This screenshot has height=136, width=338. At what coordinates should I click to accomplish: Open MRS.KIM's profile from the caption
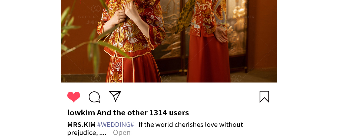[x=81, y=125]
